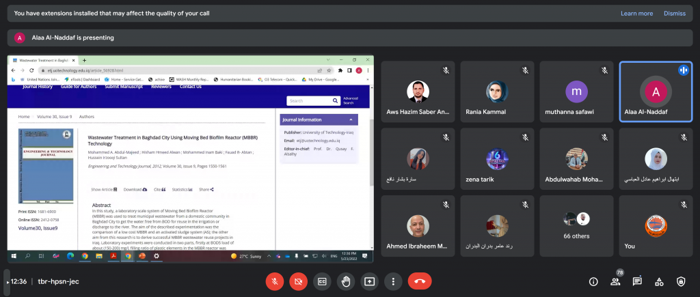Select Rania Kammal's video tile
The image size is (700, 297).
(x=497, y=91)
